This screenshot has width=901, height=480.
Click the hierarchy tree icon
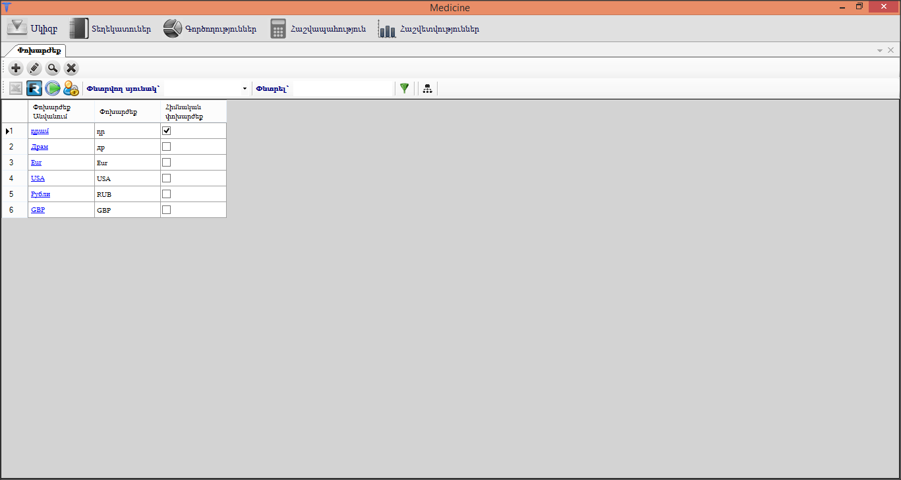click(427, 88)
